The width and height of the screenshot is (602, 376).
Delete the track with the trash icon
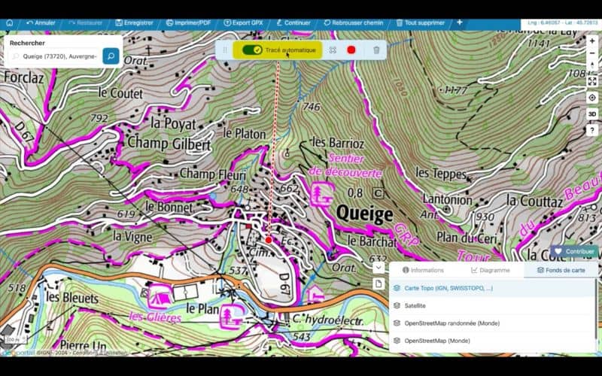coord(376,50)
